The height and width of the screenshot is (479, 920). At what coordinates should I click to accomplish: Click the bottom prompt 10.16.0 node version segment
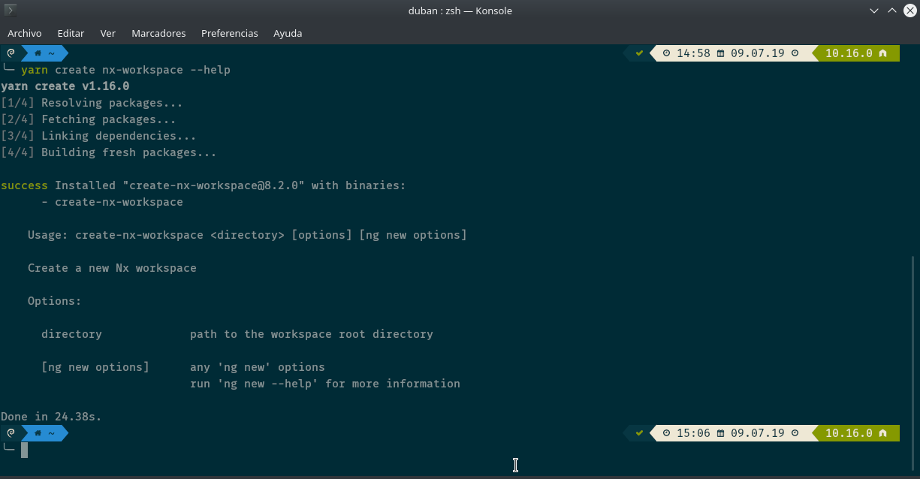(x=857, y=433)
